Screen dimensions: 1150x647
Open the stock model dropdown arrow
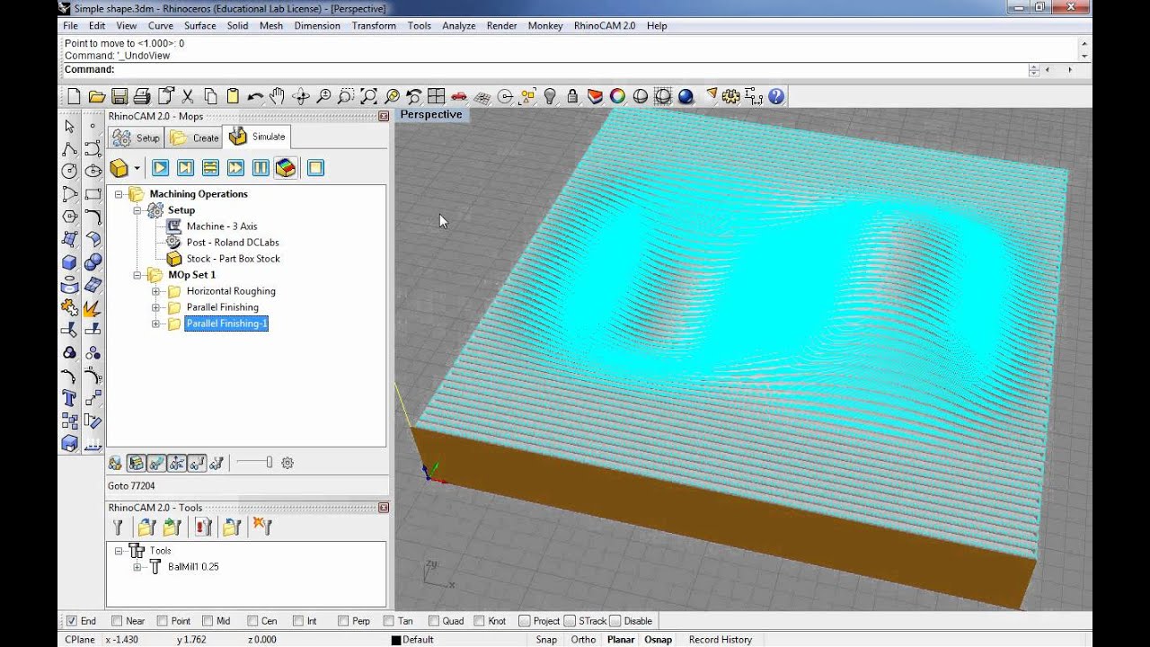(x=137, y=168)
